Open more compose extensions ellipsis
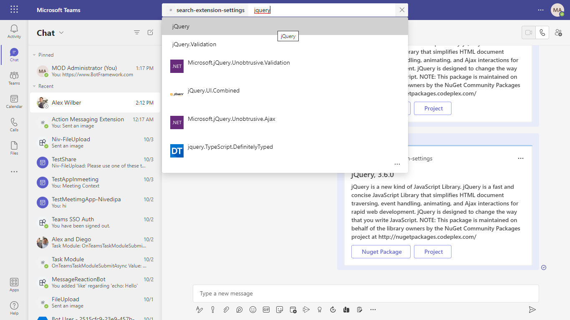 [373, 310]
